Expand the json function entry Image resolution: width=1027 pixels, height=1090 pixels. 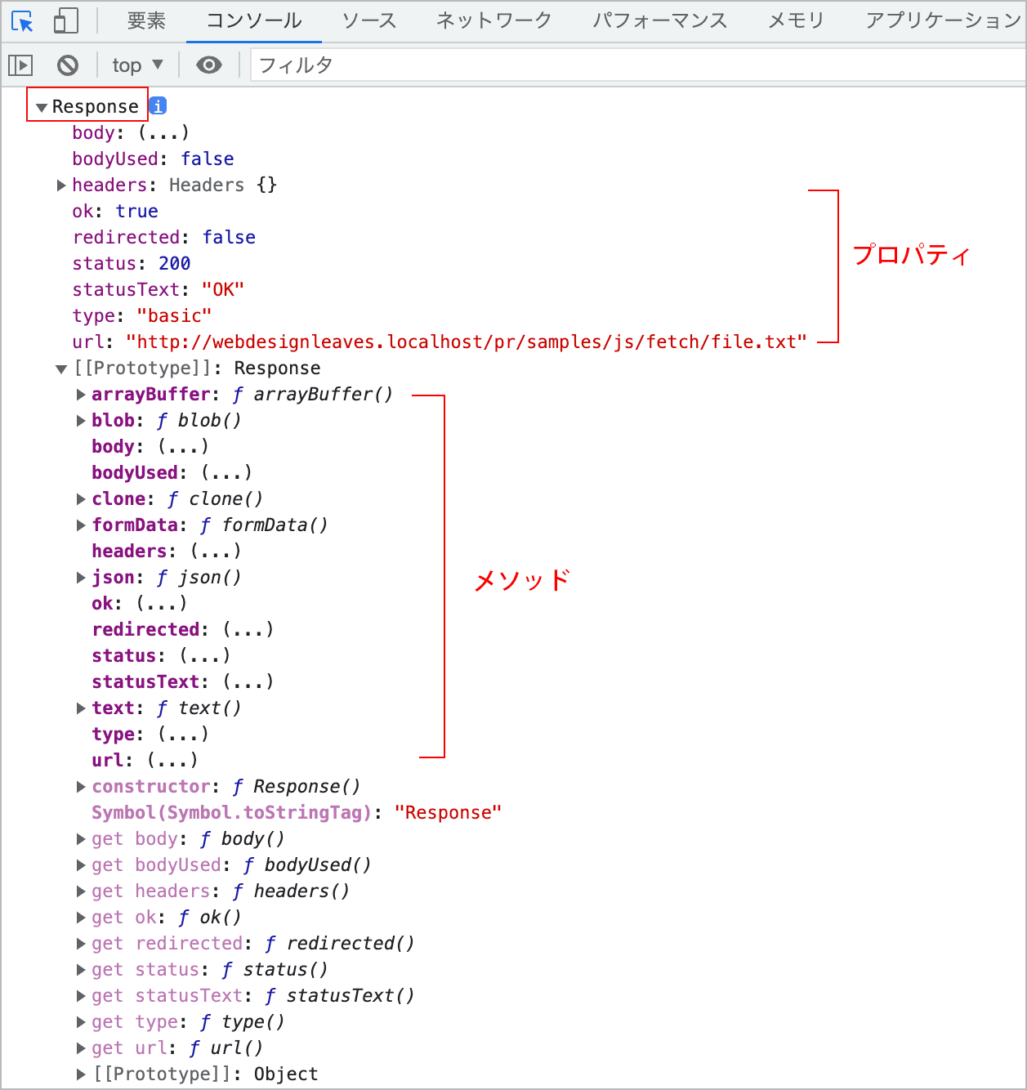tap(81, 578)
